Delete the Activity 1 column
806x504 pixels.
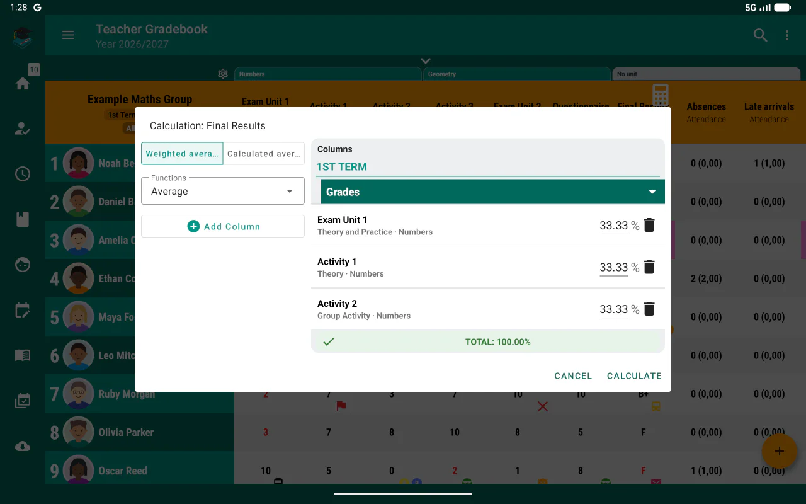click(649, 267)
